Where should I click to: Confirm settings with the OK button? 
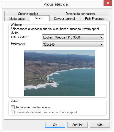55,125
